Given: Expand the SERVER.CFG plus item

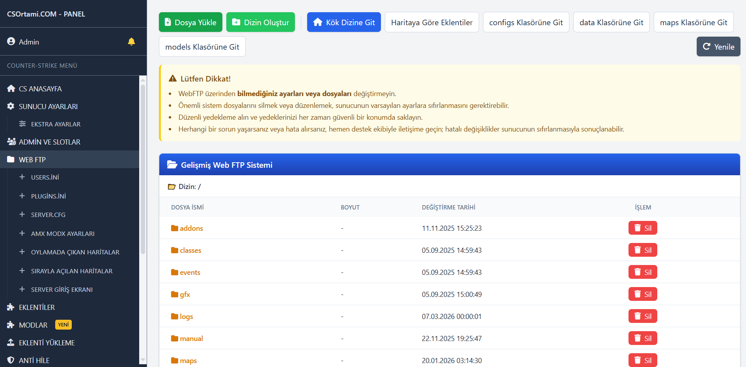Looking at the screenshot, I should 22,215.
